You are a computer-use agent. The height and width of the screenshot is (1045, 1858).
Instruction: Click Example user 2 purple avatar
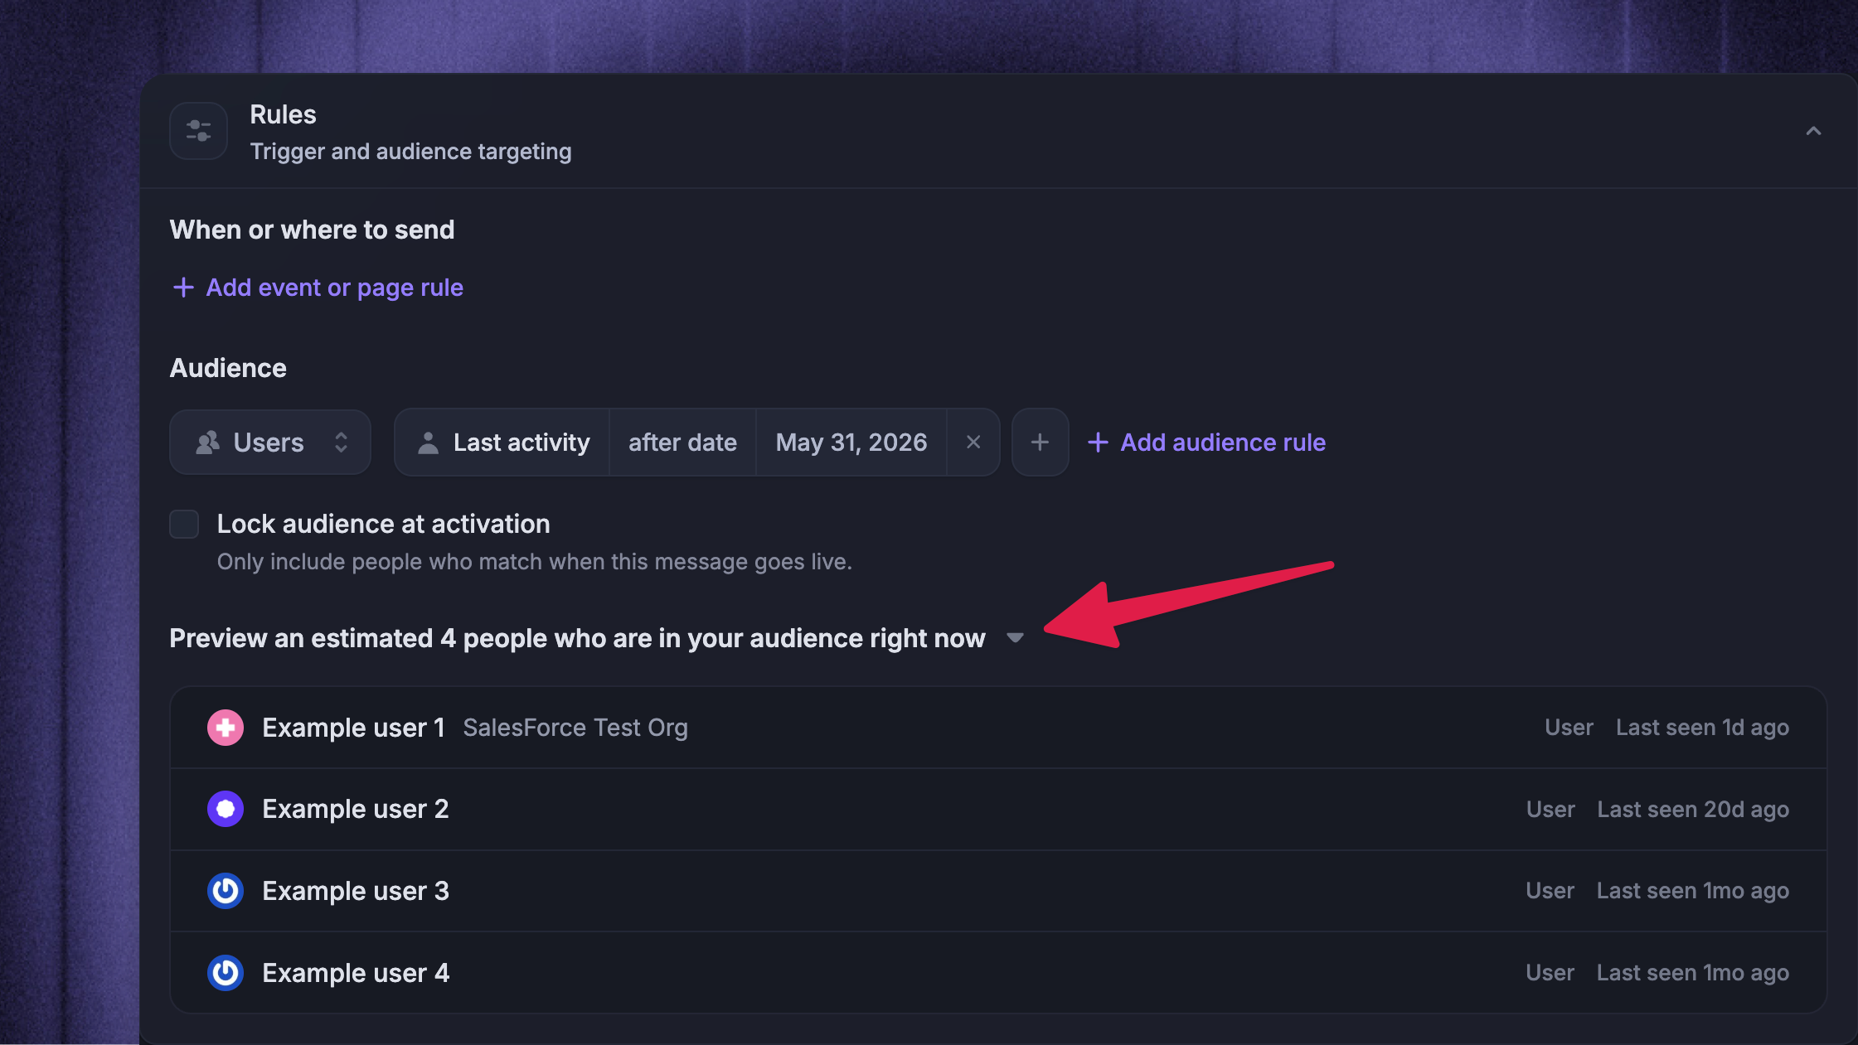(x=226, y=809)
